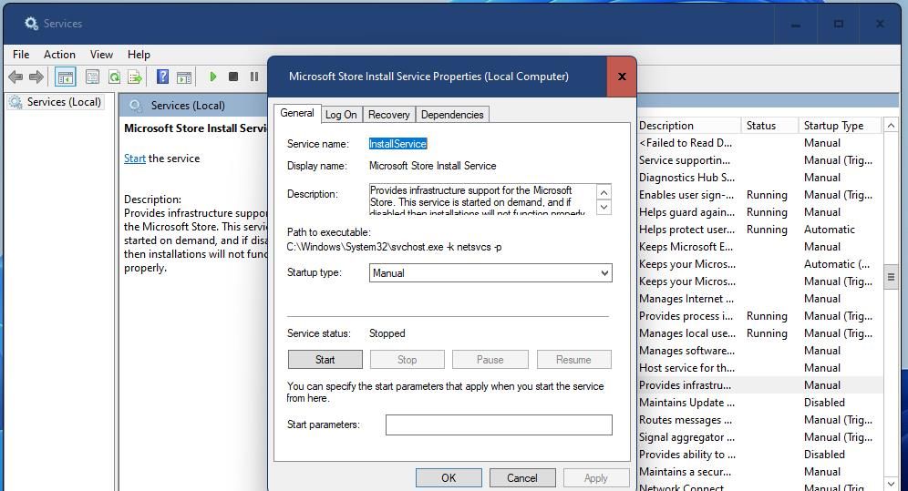Screen dimensions: 908x491
Task: Click the Export List toolbar icon
Action: (x=135, y=77)
